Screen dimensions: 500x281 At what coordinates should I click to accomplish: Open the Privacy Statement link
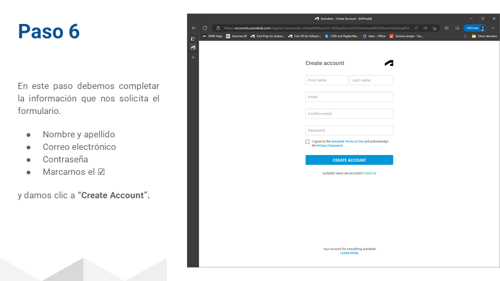pos(330,146)
